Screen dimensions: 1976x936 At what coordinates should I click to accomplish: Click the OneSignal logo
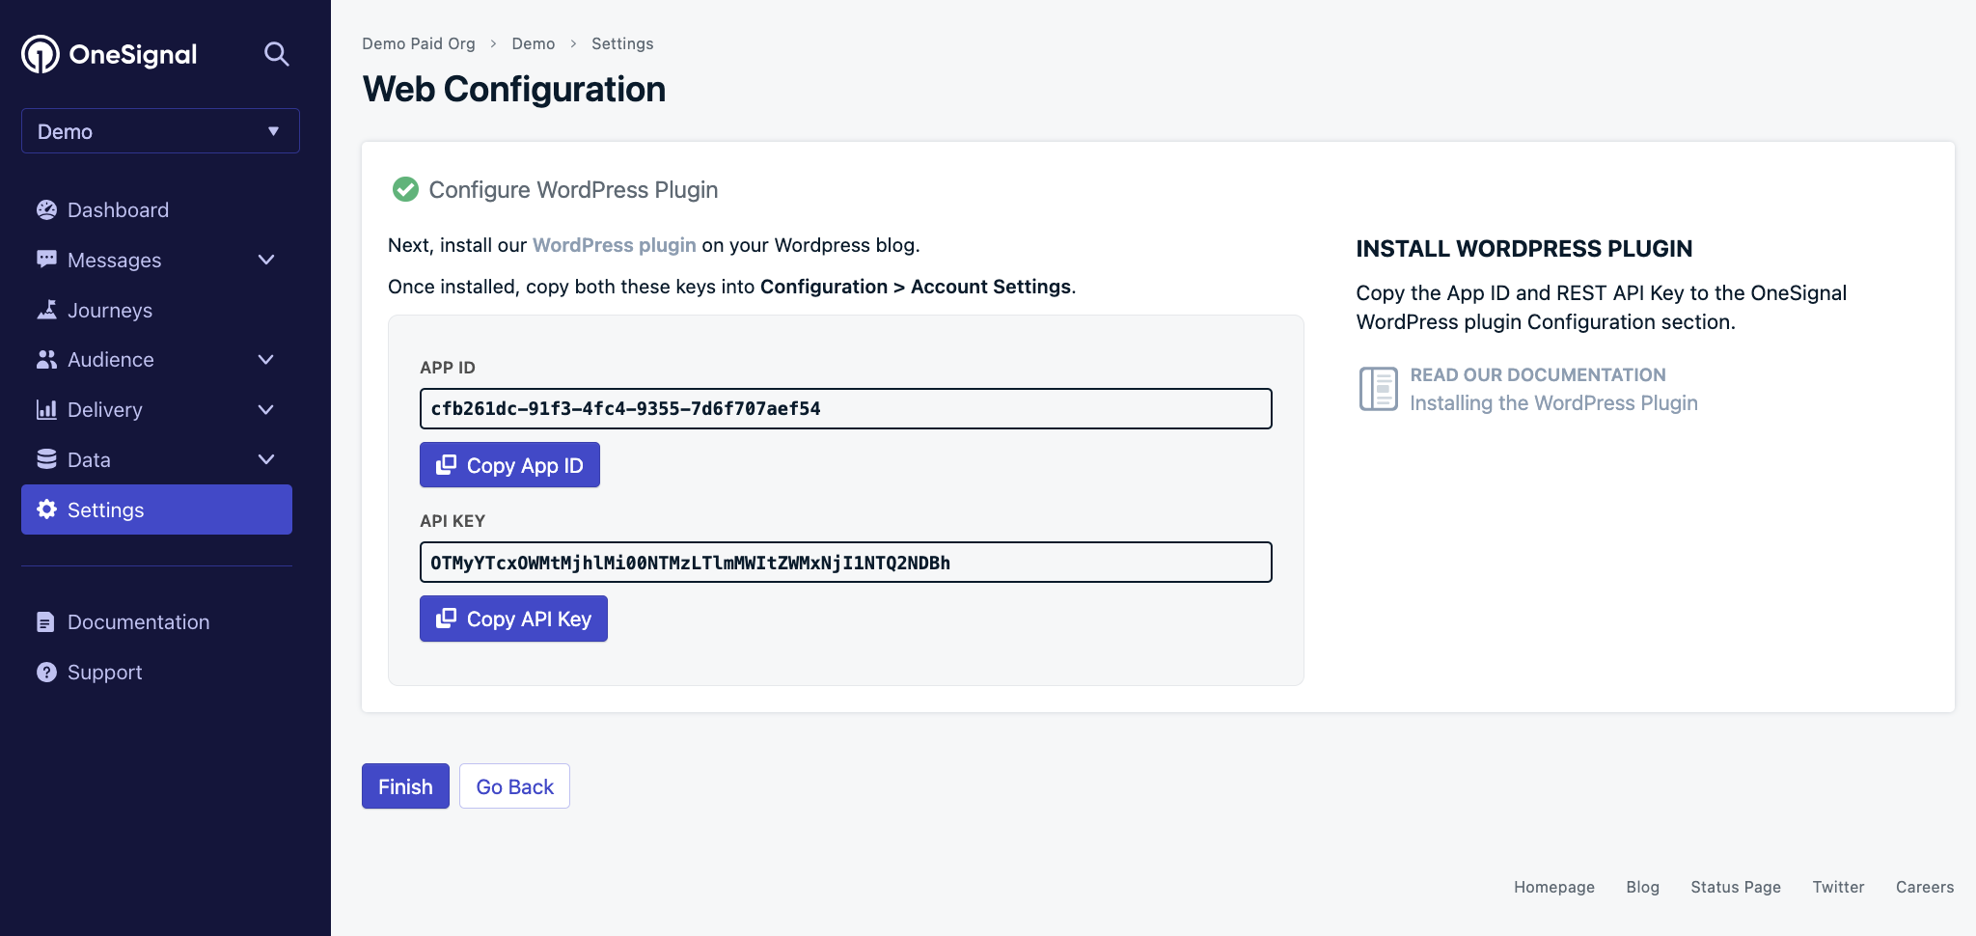[x=109, y=54]
